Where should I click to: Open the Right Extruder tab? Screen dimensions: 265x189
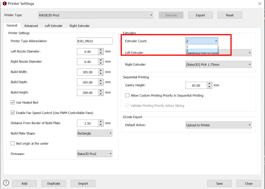point(80,26)
